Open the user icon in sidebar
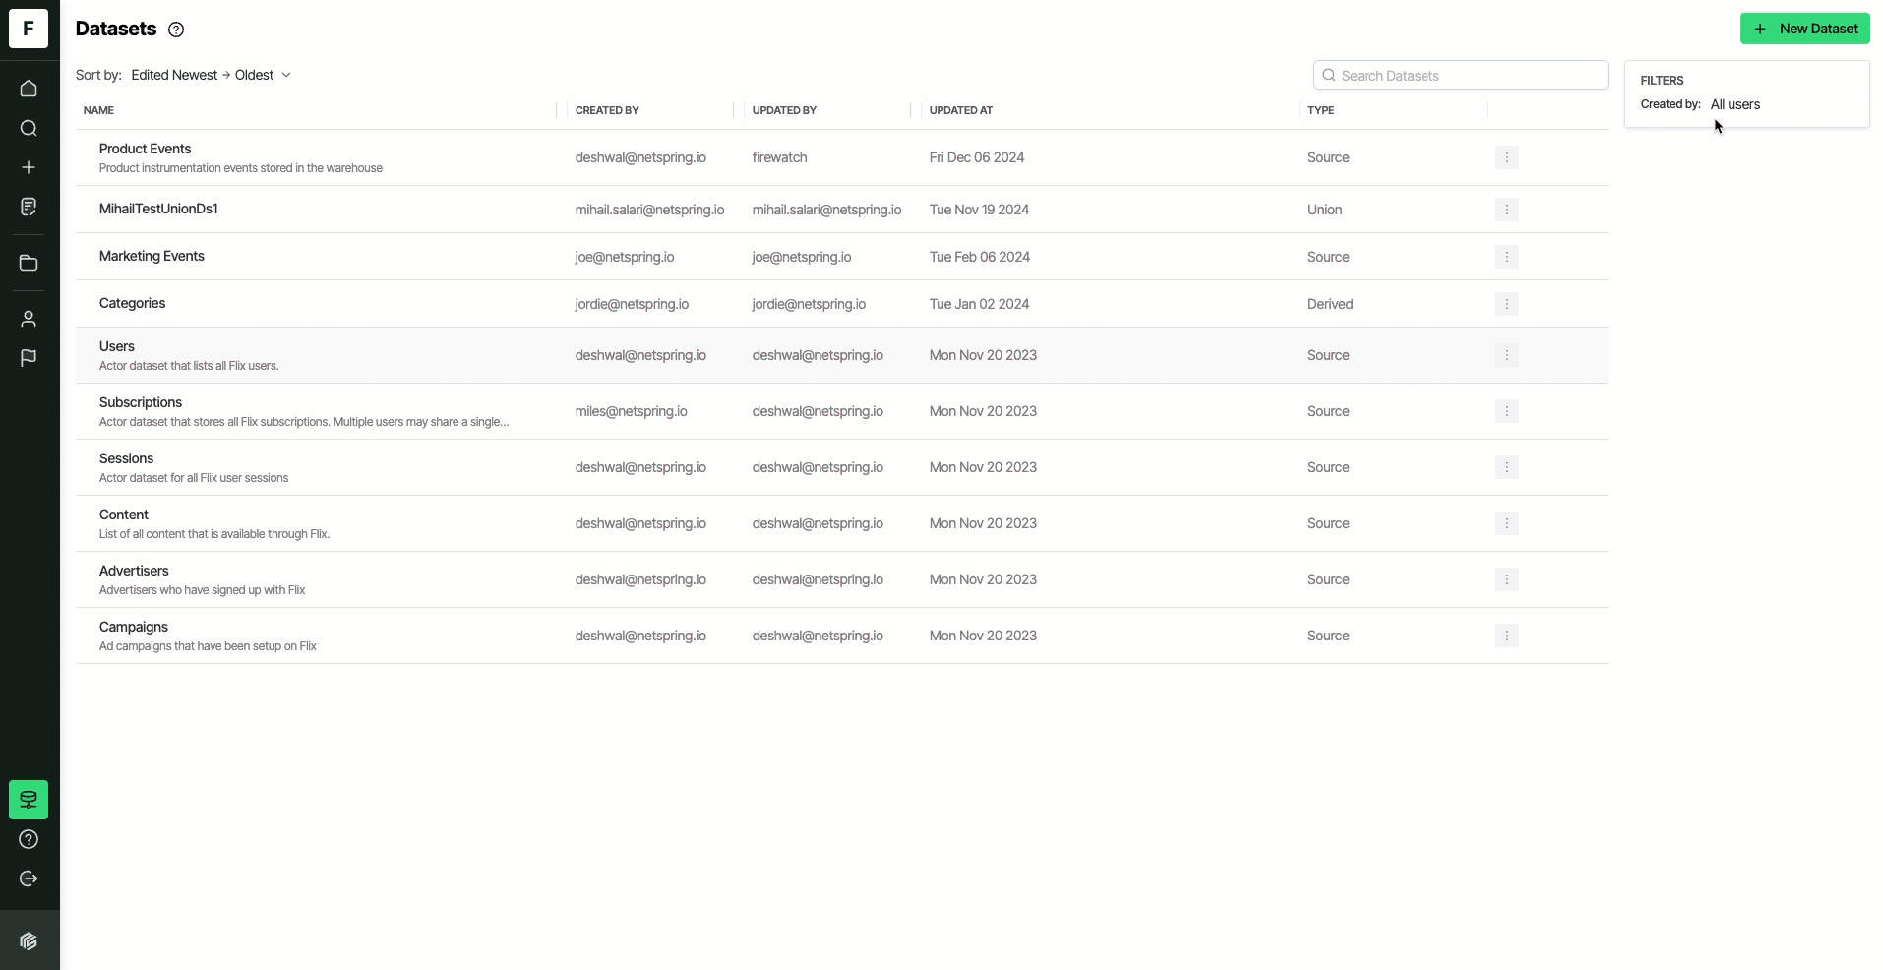The height and width of the screenshot is (970, 1883). (29, 319)
